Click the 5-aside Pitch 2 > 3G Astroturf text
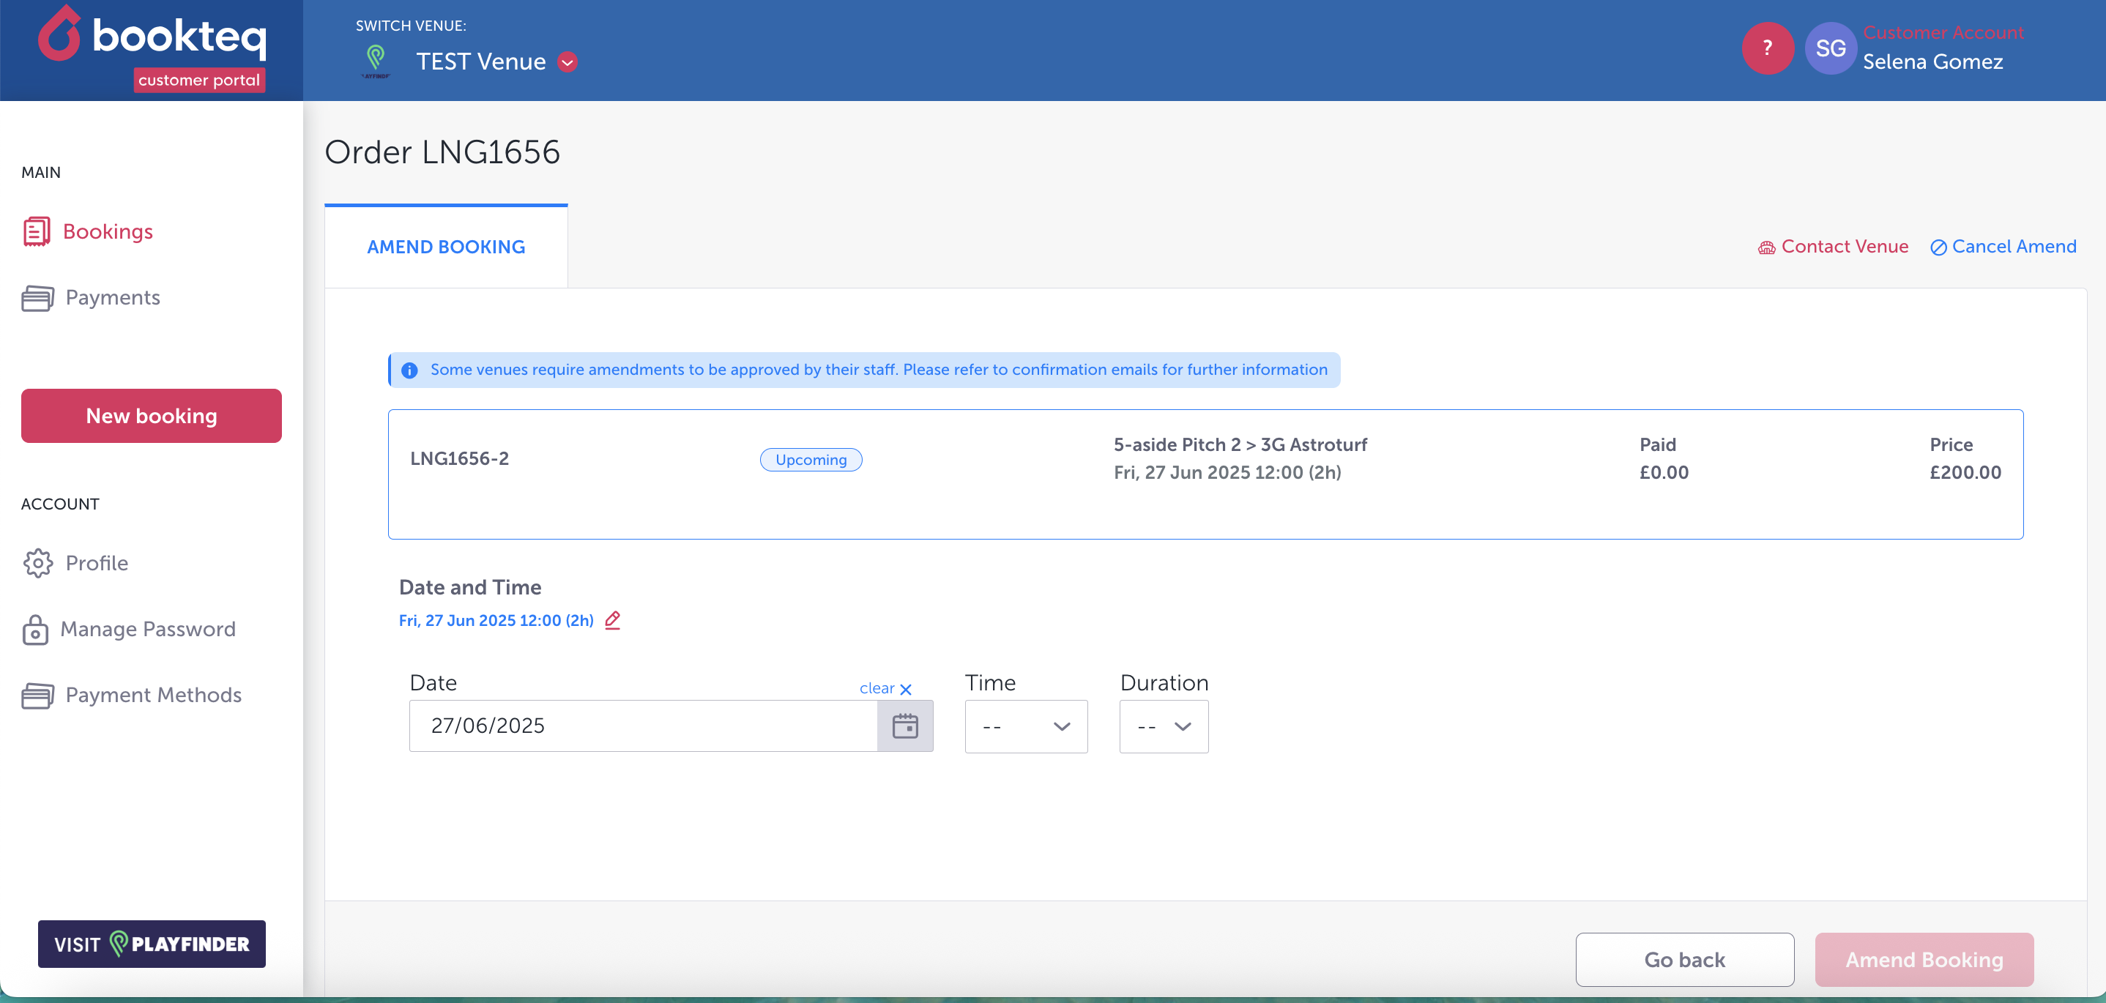 click(x=1240, y=444)
